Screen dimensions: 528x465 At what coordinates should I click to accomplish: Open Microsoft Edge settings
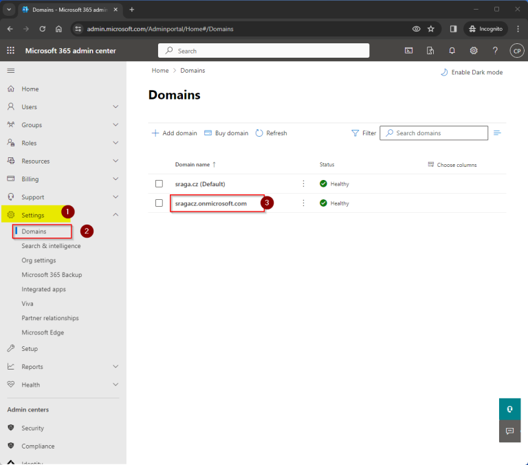tap(43, 332)
